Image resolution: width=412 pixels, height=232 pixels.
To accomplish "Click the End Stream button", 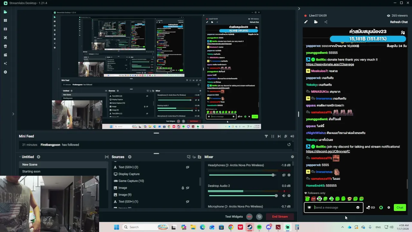I will coord(280,217).
